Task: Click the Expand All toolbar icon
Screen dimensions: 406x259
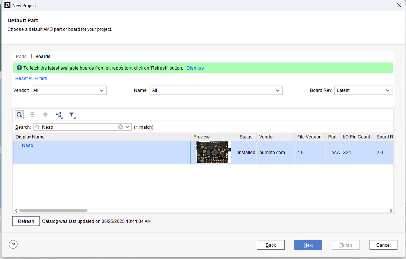Action: point(45,115)
